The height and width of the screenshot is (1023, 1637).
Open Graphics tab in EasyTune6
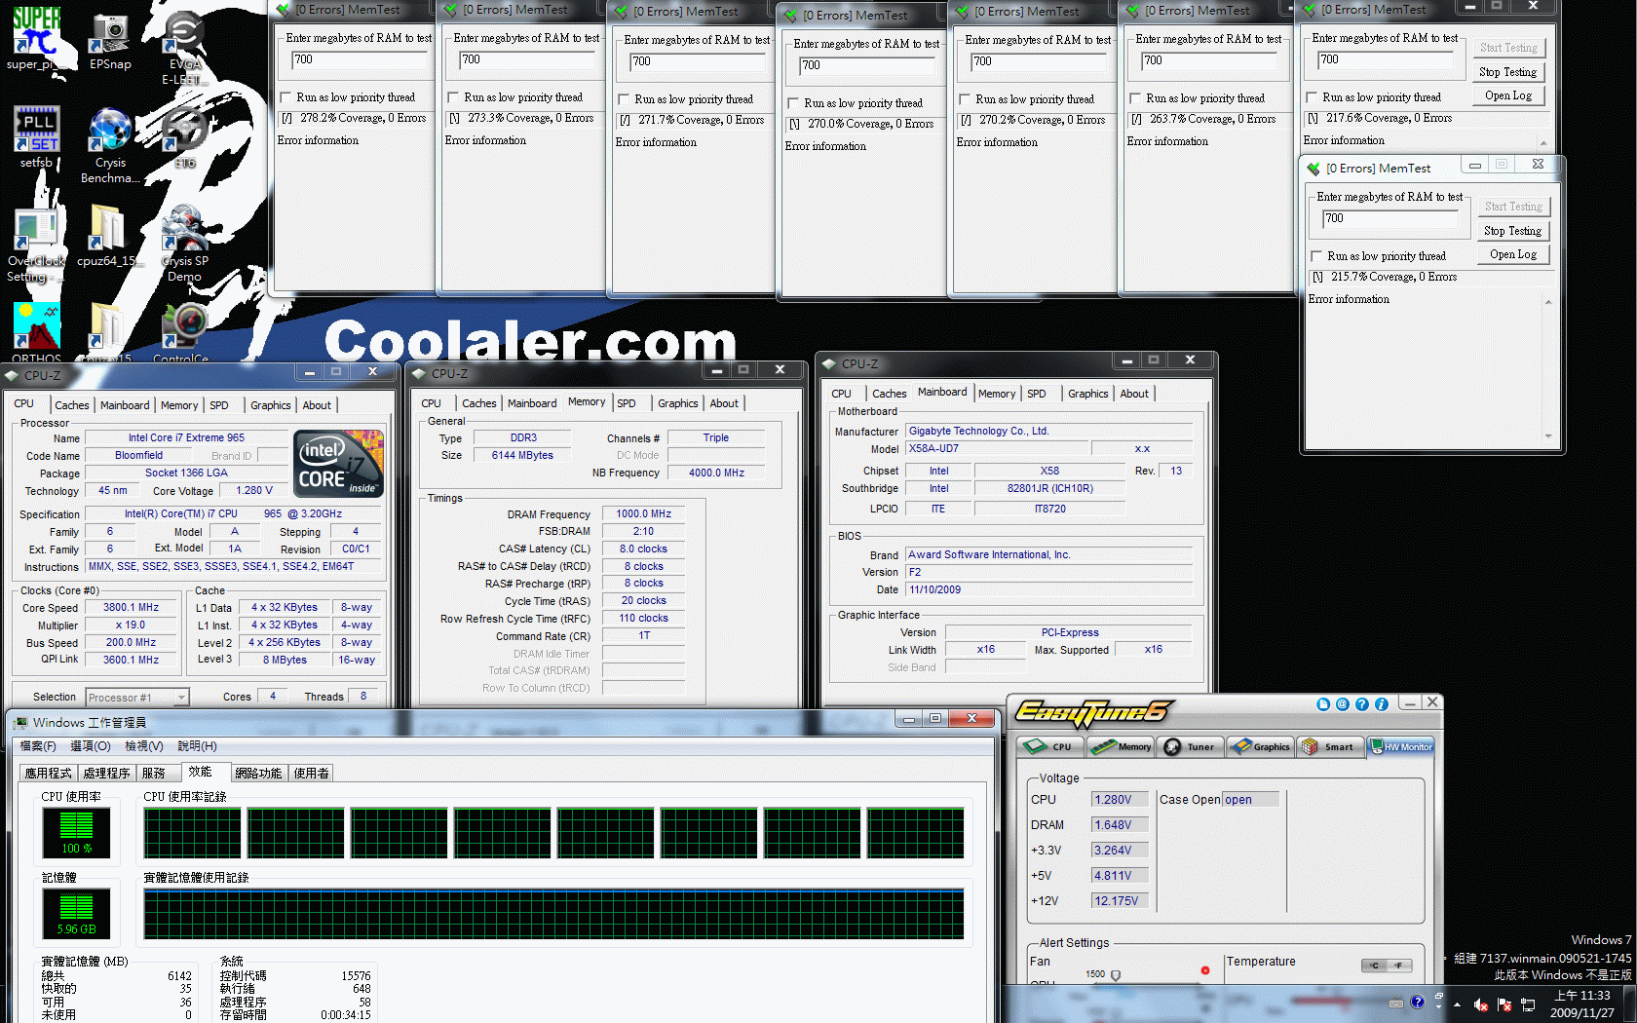(x=1260, y=747)
